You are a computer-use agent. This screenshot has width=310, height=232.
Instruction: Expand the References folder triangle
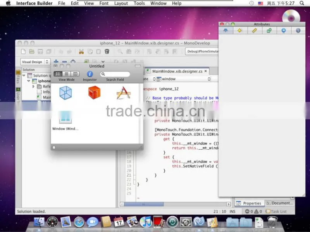(x=33, y=86)
